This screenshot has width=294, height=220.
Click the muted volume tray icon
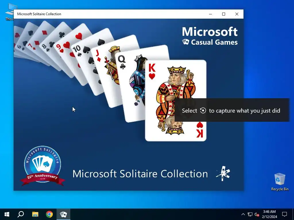[x=257, y=214]
